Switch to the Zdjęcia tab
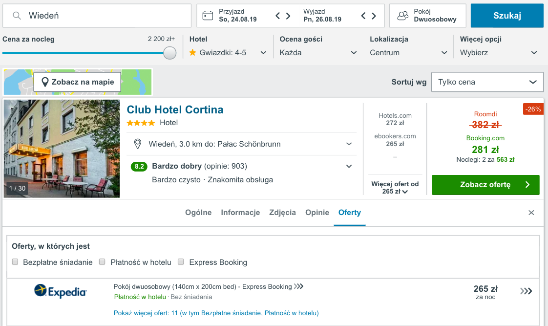This screenshot has height=326, width=548. [x=282, y=212]
